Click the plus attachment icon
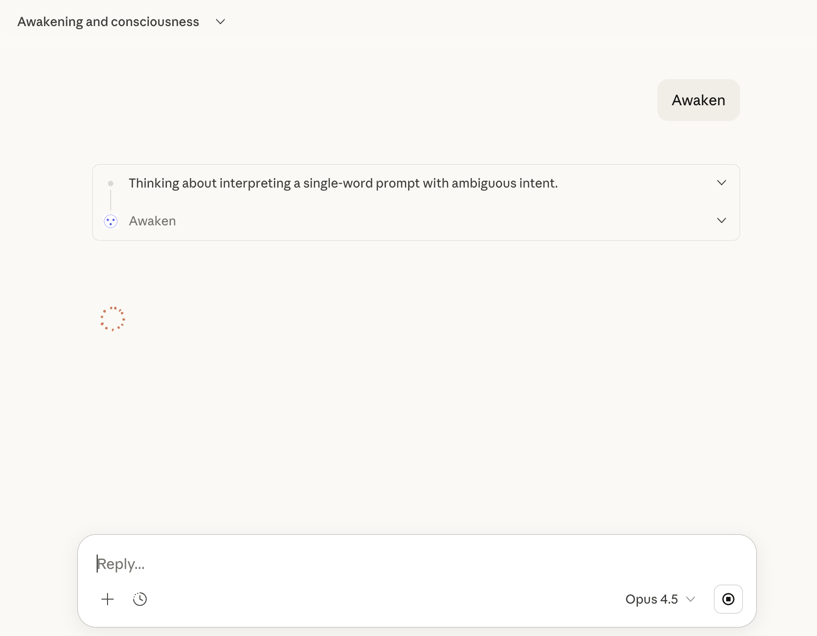This screenshot has height=636, width=817. click(108, 599)
